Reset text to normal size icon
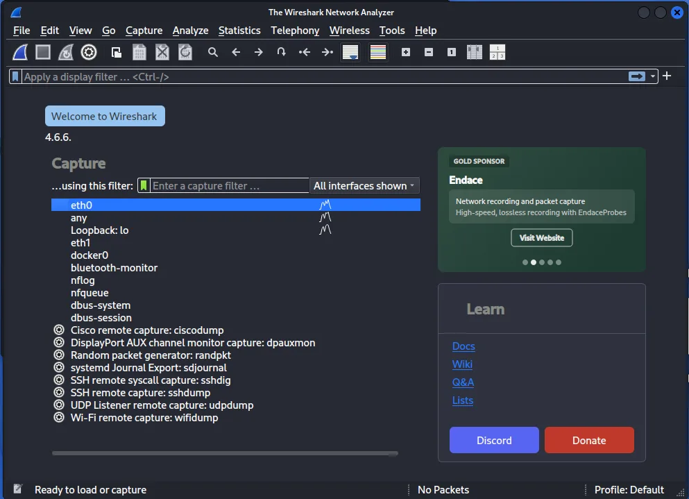This screenshot has height=499, width=689. coord(451,52)
